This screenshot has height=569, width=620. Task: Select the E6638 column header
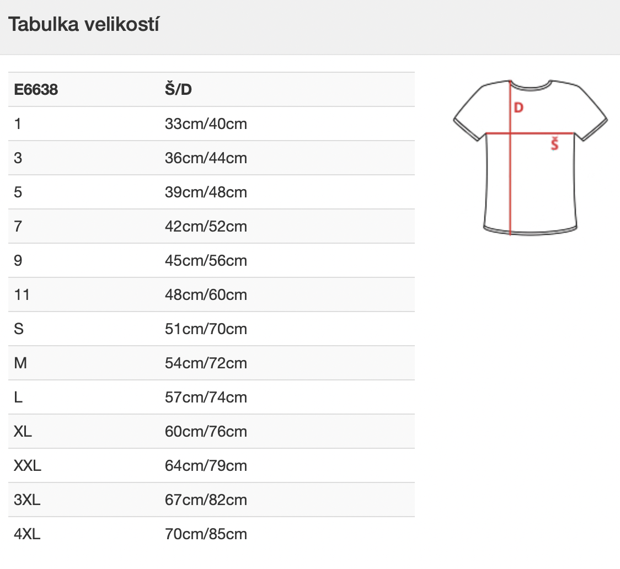pyautogui.click(x=36, y=90)
